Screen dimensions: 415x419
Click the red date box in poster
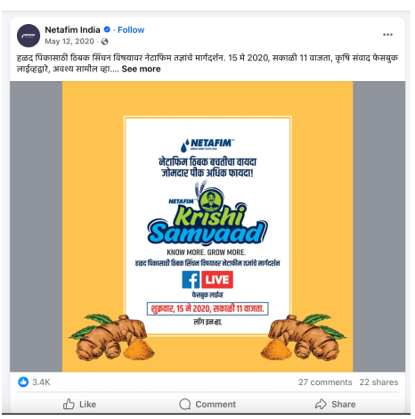[x=207, y=308]
